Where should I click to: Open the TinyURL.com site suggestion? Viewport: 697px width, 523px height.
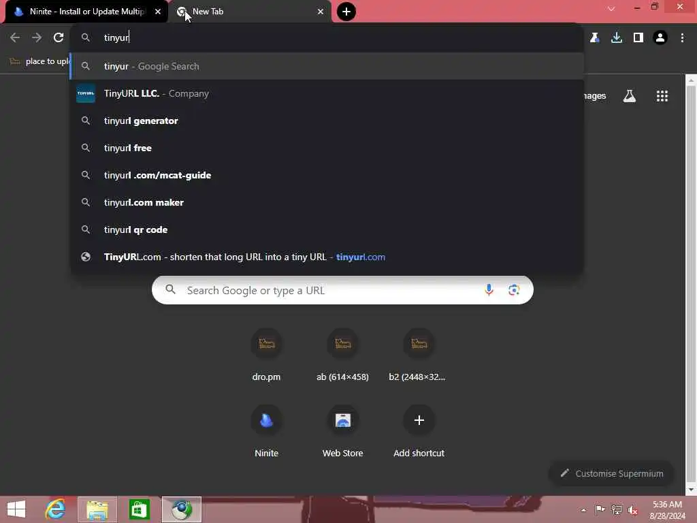click(x=327, y=257)
